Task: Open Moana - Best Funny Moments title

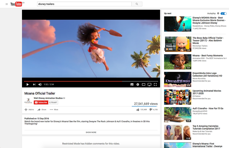Action: click(208, 55)
